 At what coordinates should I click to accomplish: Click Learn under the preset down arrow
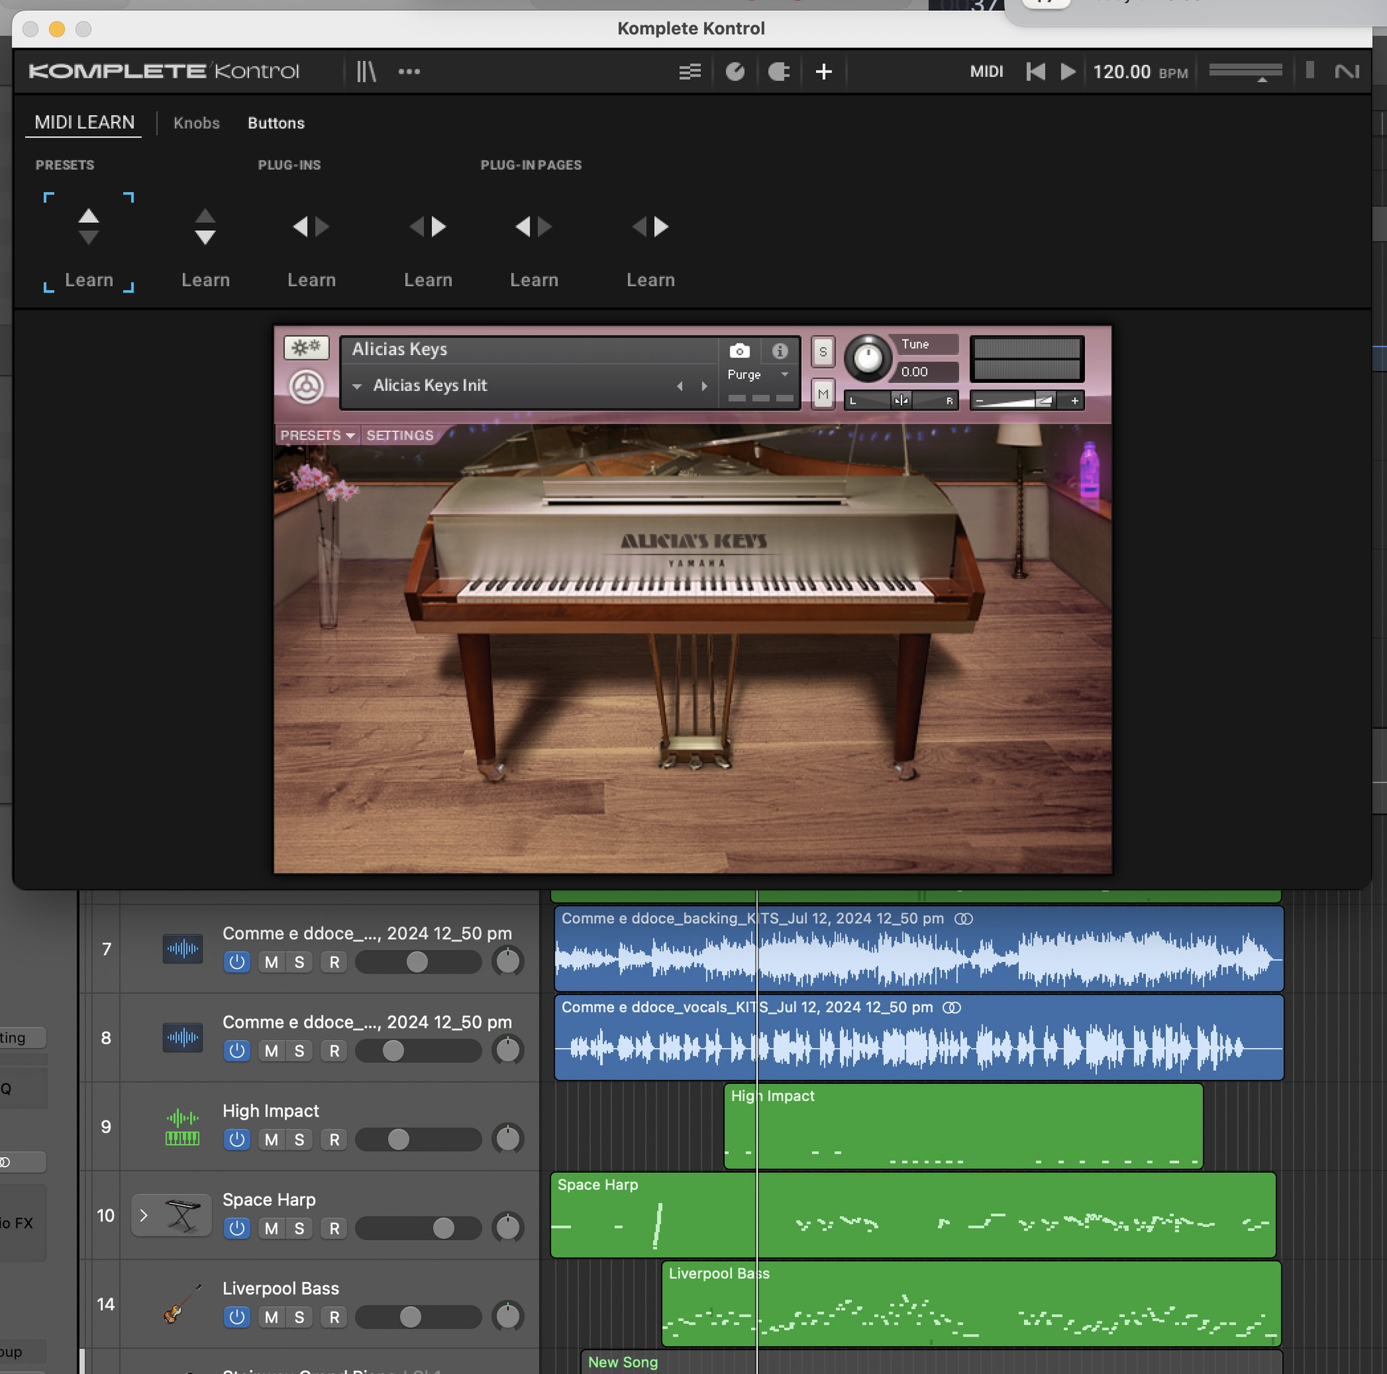tap(205, 279)
